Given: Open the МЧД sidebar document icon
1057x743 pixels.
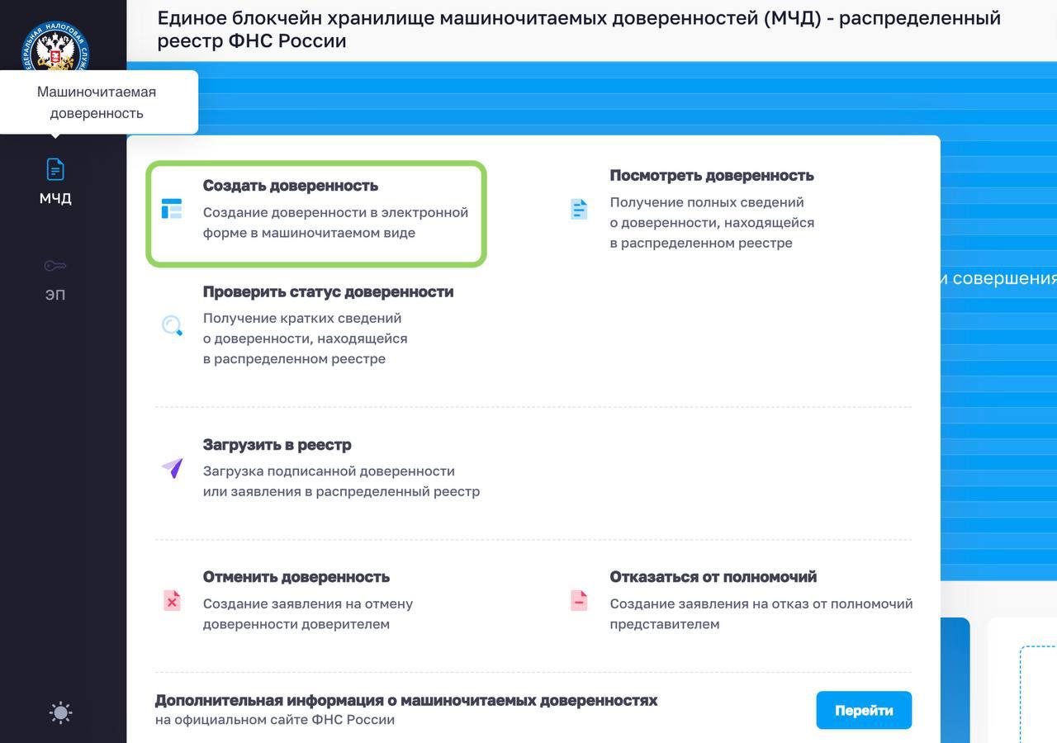Looking at the screenshot, I should (x=55, y=169).
